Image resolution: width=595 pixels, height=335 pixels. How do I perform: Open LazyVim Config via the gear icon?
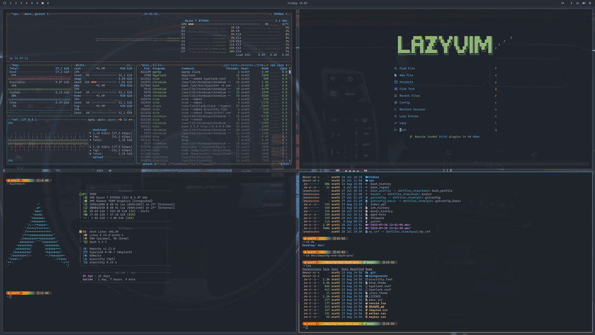(x=396, y=102)
